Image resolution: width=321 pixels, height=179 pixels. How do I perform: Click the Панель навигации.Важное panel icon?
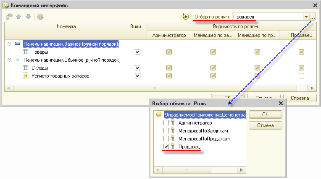coord(18,44)
